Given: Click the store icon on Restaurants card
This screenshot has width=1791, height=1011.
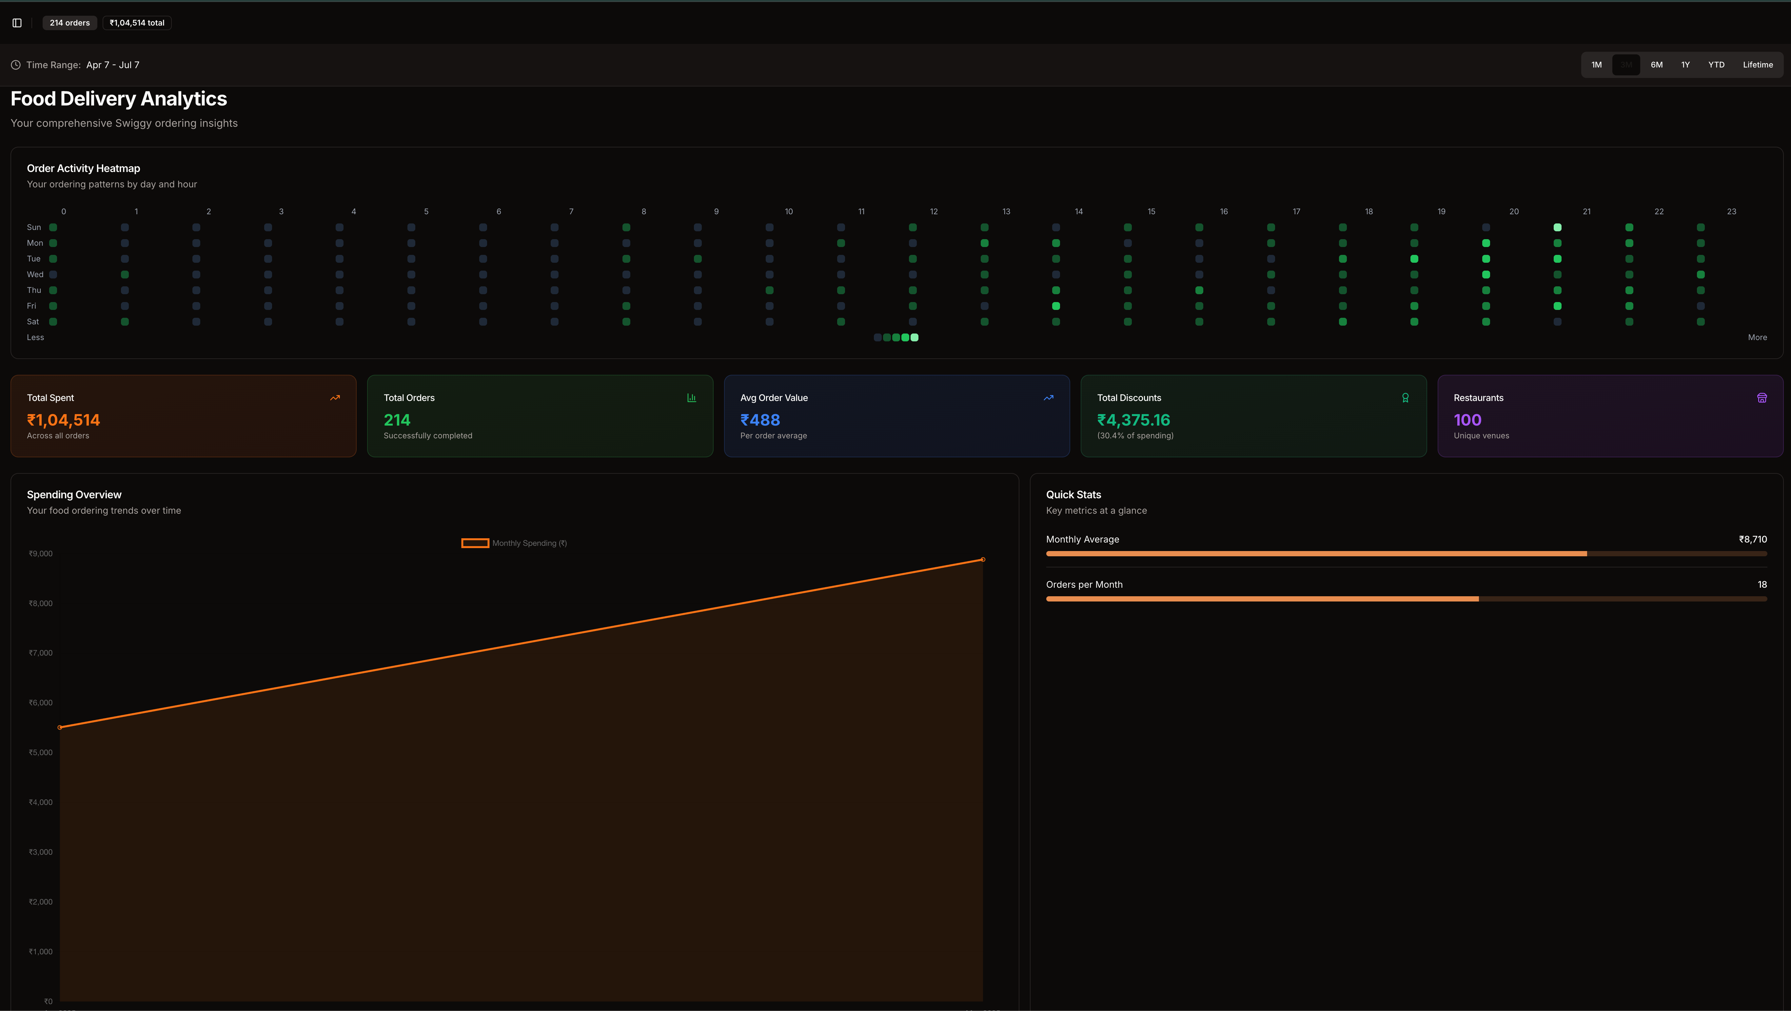Looking at the screenshot, I should click(1762, 398).
